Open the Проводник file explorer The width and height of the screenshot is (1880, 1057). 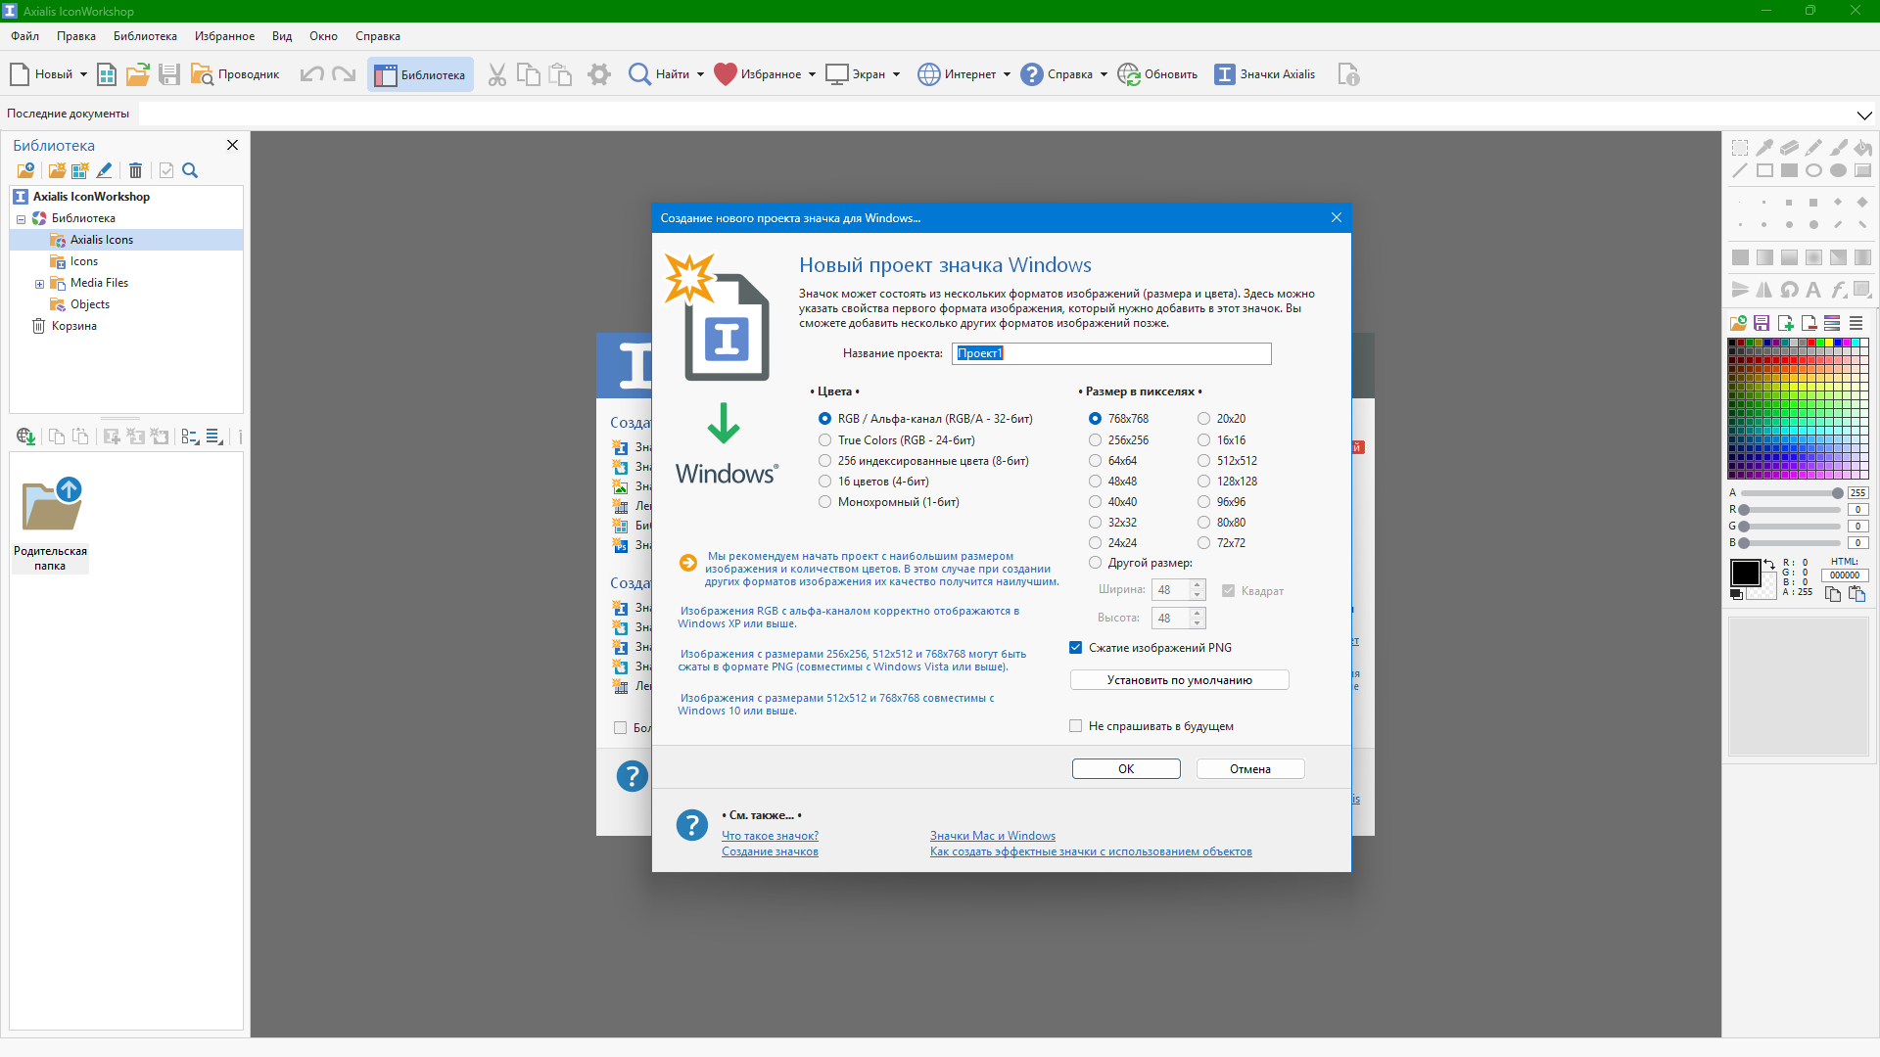click(235, 74)
